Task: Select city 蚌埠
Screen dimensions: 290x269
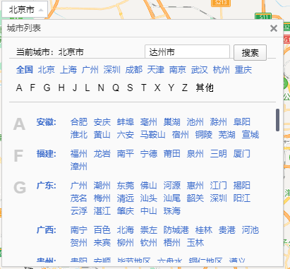Action: point(126,122)
